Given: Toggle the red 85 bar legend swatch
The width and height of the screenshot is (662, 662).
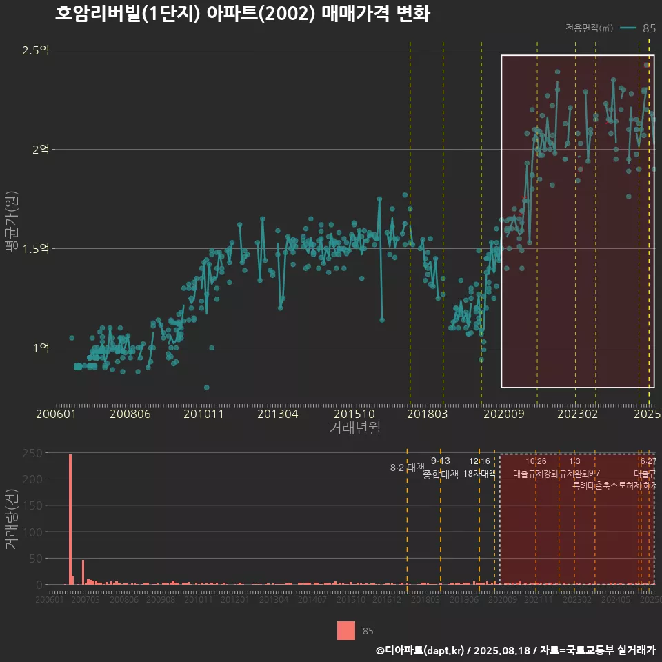Looking at the screenshot, I should click(345, 630).
